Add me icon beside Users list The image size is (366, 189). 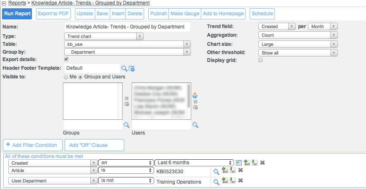195,95
